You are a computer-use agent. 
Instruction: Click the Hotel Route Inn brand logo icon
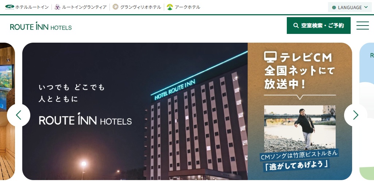pyautogui.click(x=9, y=7)
